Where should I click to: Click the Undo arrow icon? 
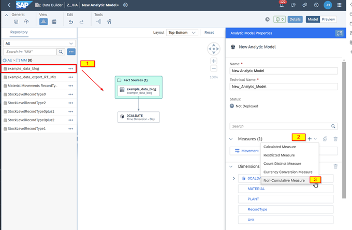tap(71, 22)
